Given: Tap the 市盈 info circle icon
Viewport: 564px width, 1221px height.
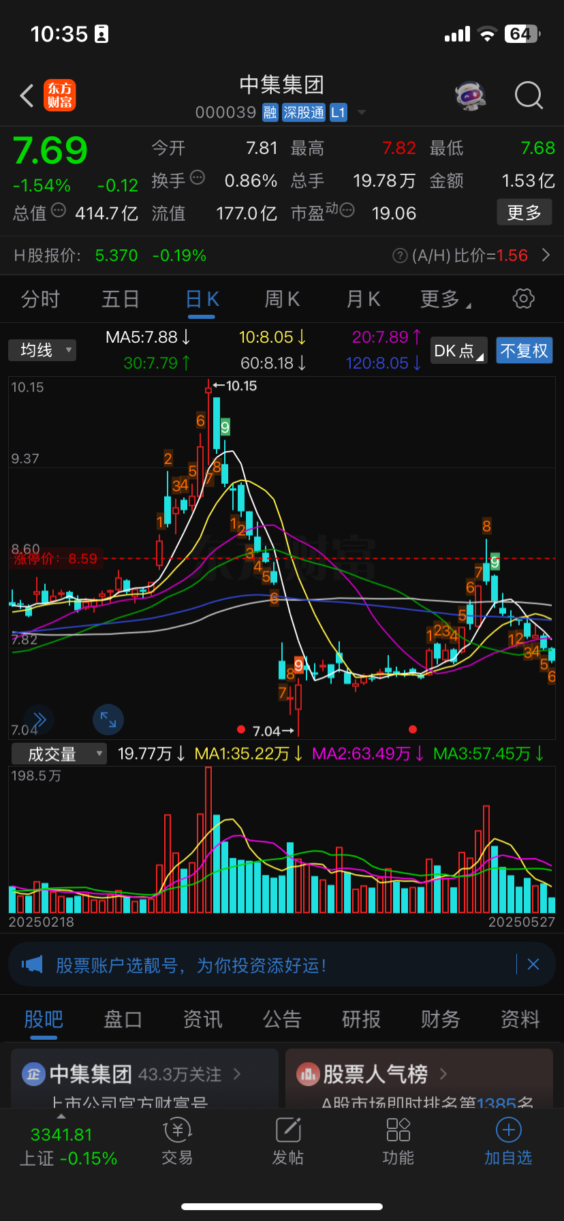Looking at the screenshot, I should (x=347, y=211).
